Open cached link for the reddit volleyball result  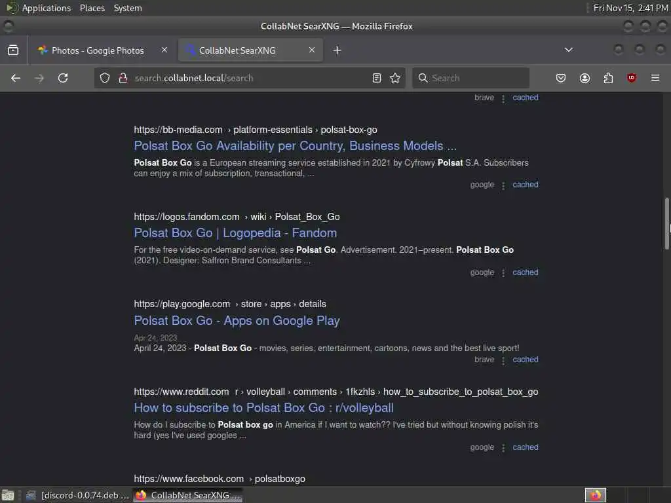point(526,447)
